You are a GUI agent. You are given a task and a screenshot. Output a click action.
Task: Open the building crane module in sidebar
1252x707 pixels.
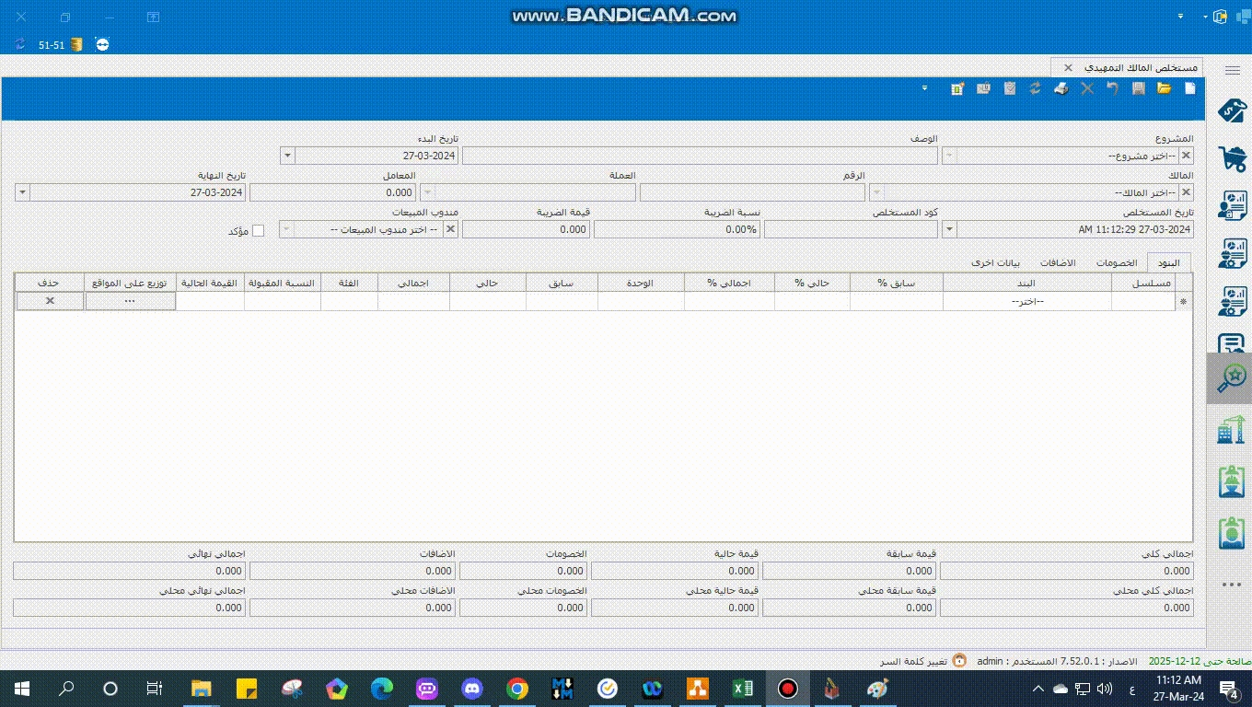[1231, 429]
